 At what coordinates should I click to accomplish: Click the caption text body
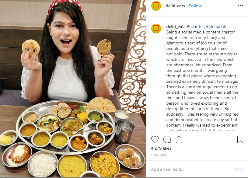point(202,79)
